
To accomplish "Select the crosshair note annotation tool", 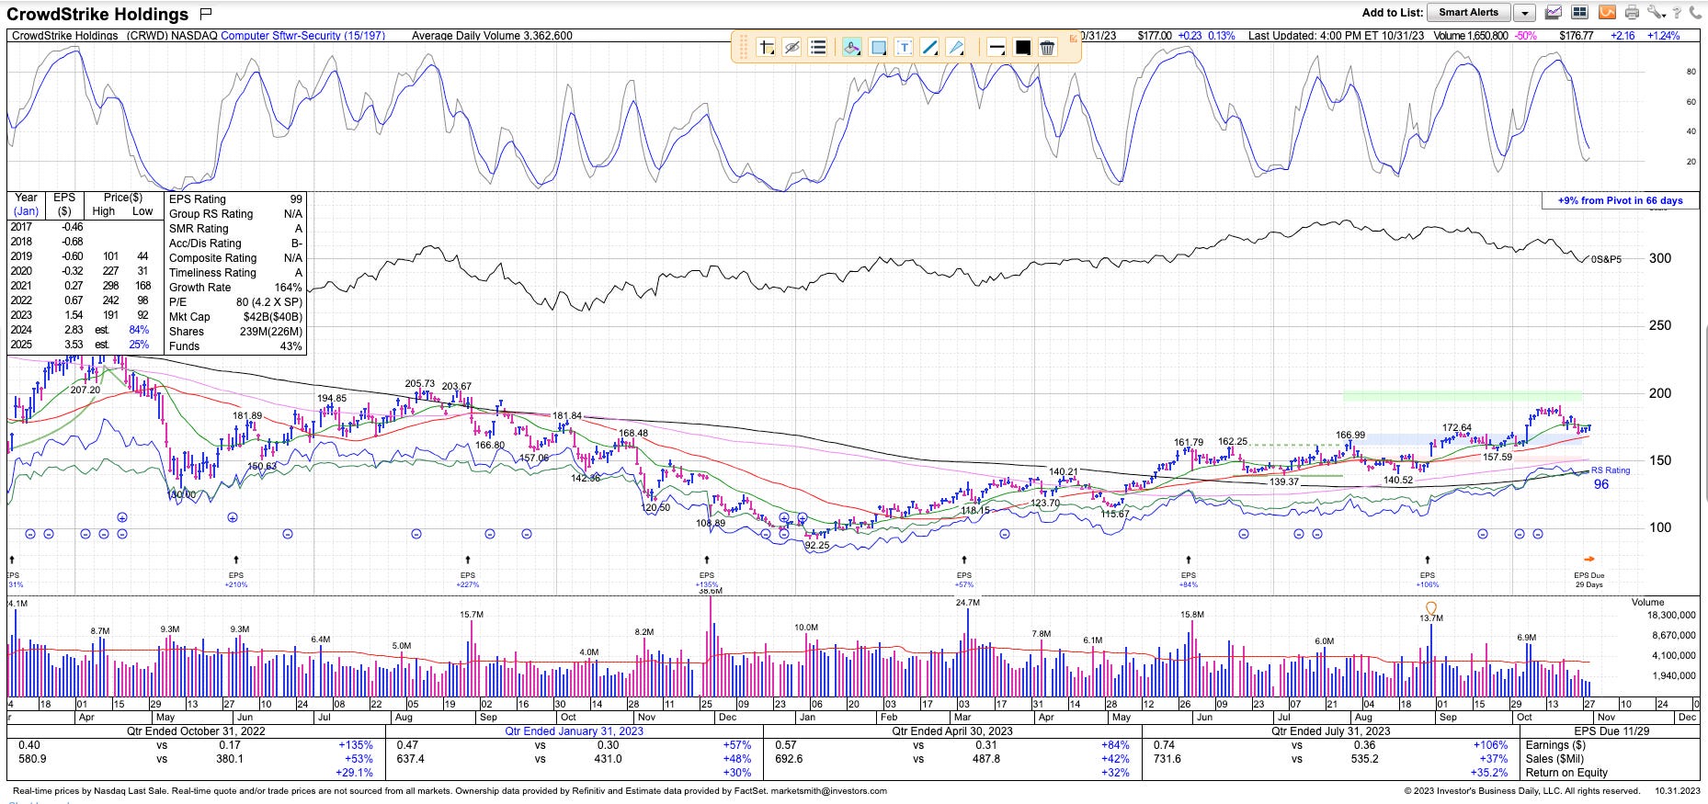I will (x=766, y=47).
